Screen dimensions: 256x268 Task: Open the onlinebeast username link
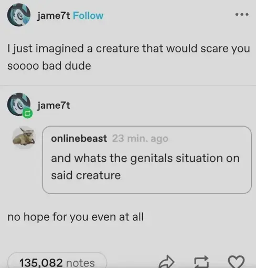coord(79,139)
